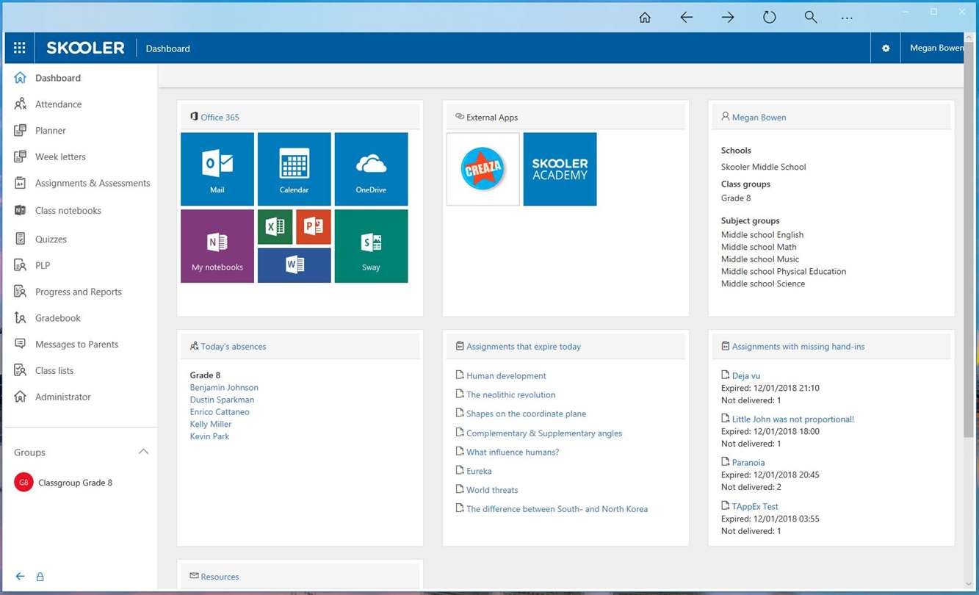Open Assignments that expire today heading link
Screen dimensions: 979x595
pos(524,347)
